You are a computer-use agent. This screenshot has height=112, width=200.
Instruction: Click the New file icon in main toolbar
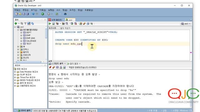pos(17,14)
